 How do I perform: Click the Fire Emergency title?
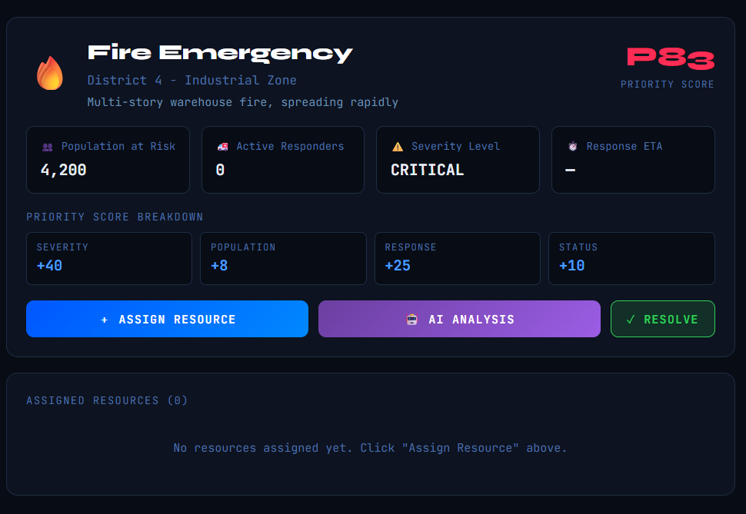(x=220, y=53)
